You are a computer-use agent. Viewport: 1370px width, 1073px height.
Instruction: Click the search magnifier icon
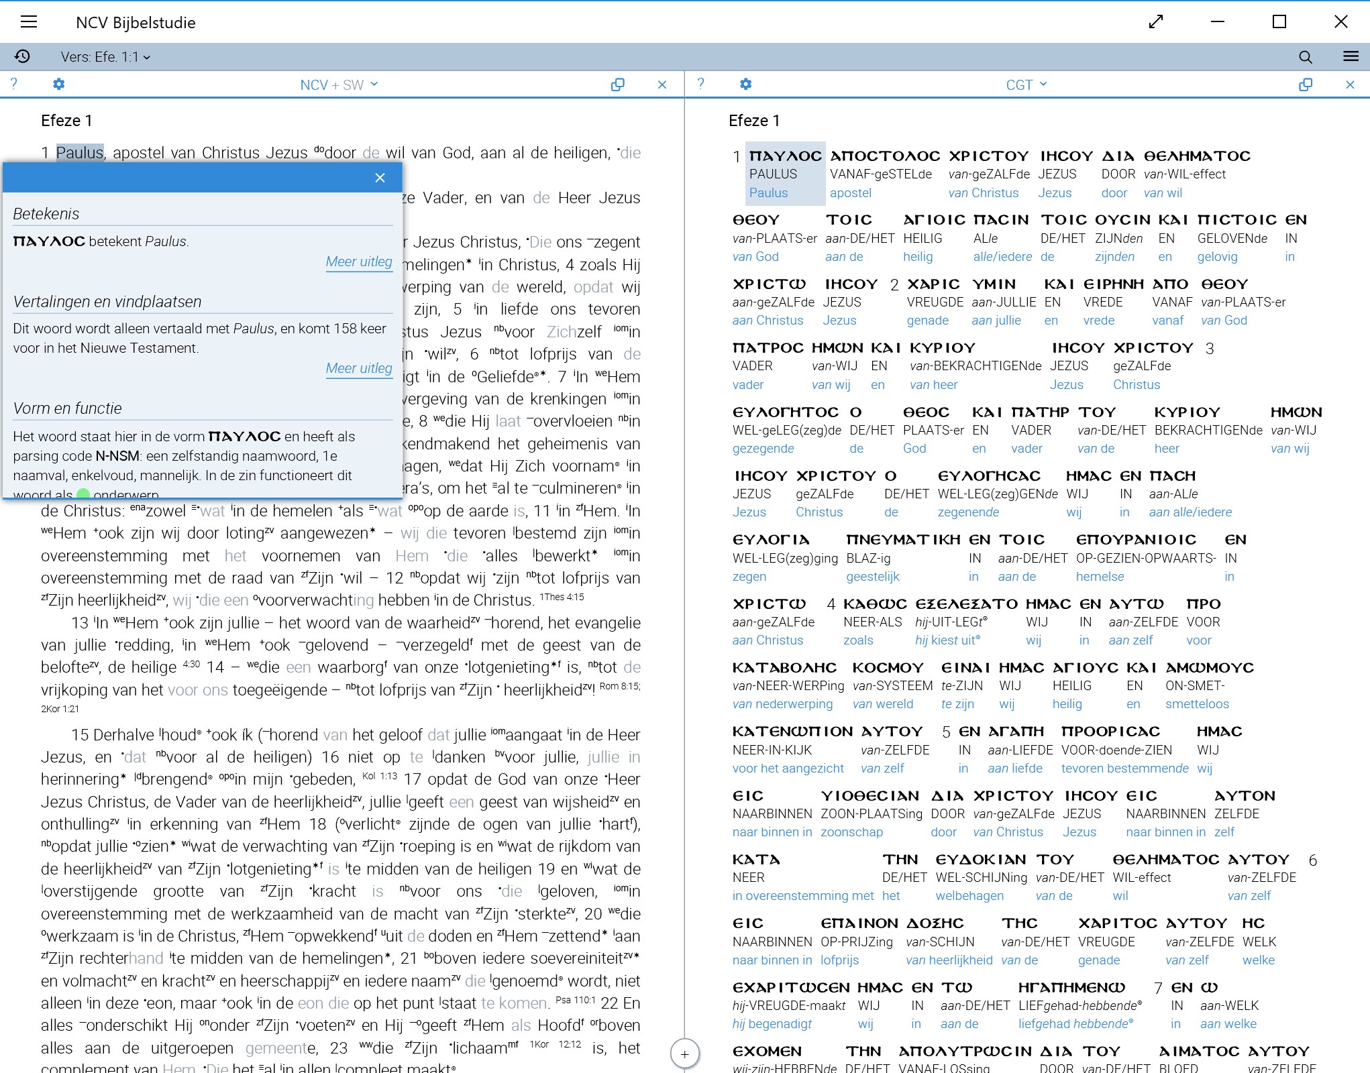1305,57
